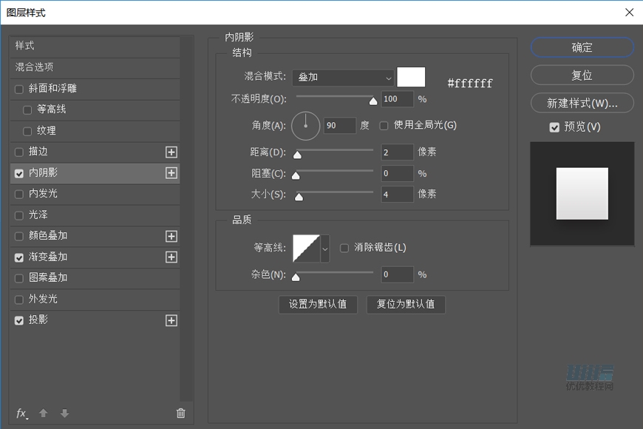Enable the 使用全局光 checkbox

point(383,125)
